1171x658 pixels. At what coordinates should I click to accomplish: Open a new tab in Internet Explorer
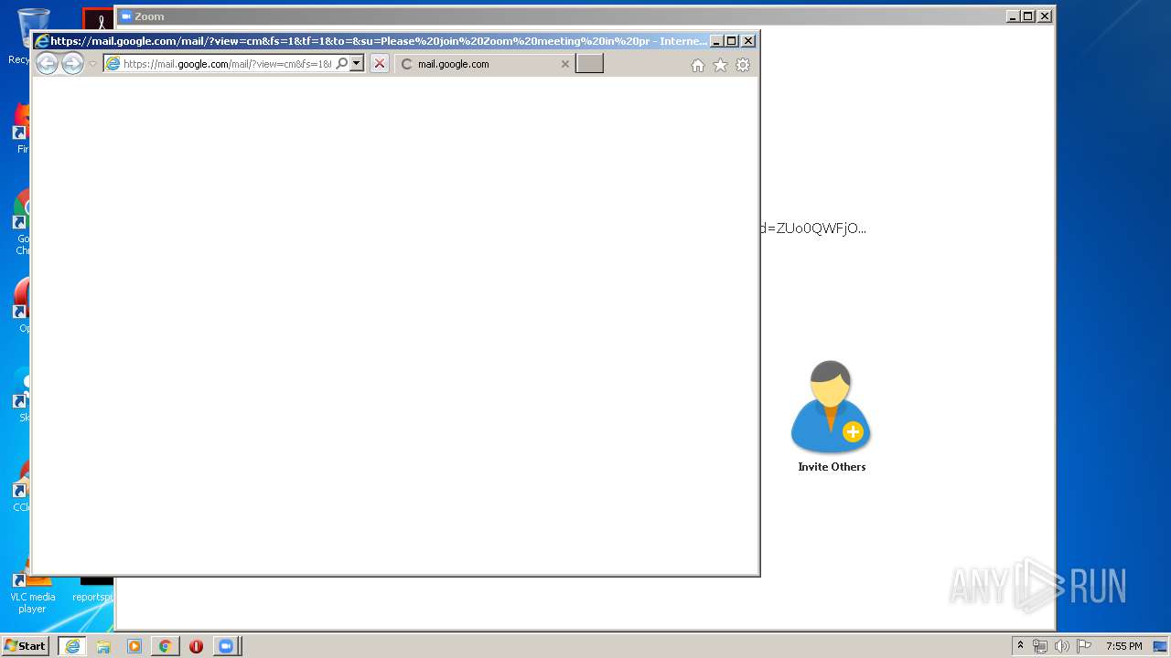coord(589,64)
